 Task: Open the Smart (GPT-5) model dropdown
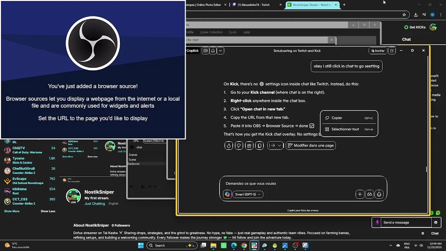pos(247,194)
